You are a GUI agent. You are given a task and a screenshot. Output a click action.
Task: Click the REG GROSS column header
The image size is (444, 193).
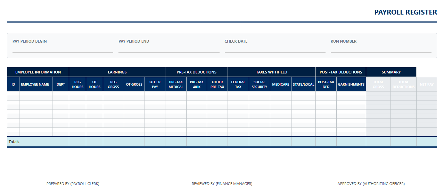coord(113,84)
